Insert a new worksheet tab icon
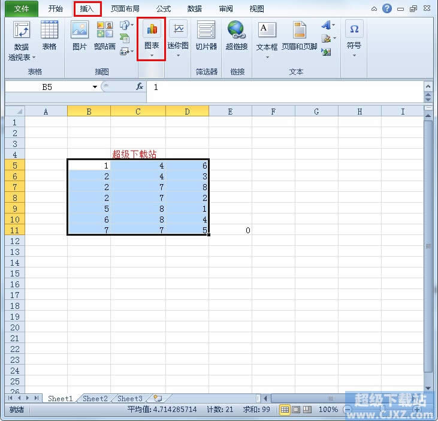 tap(158, 398)
